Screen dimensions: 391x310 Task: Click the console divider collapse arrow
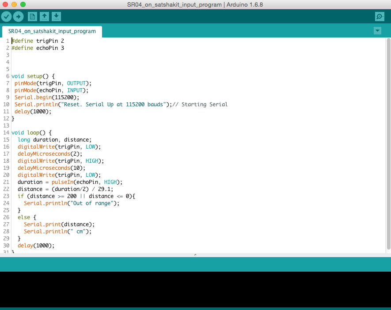click(x=195, y=255)
